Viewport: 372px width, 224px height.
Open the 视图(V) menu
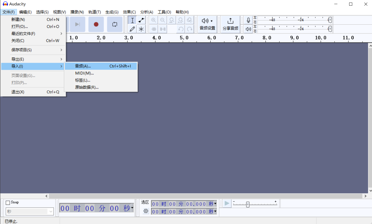pos(60,12)
